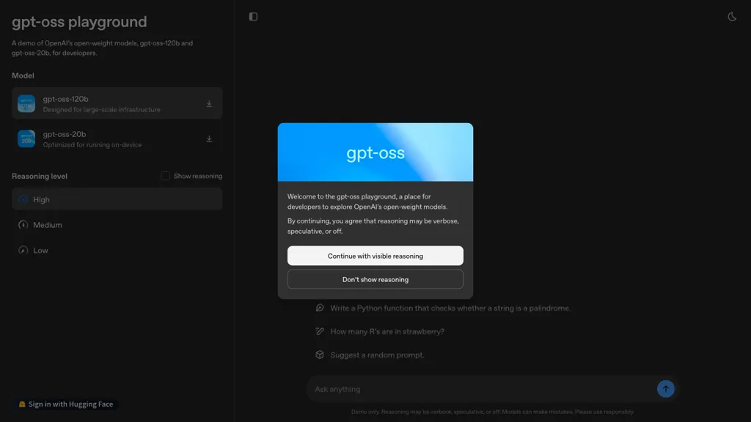This screenshot has height=422, width=751.
Task: Select gpt-oss-120b model thumbnail
Action: coord(26,103)
